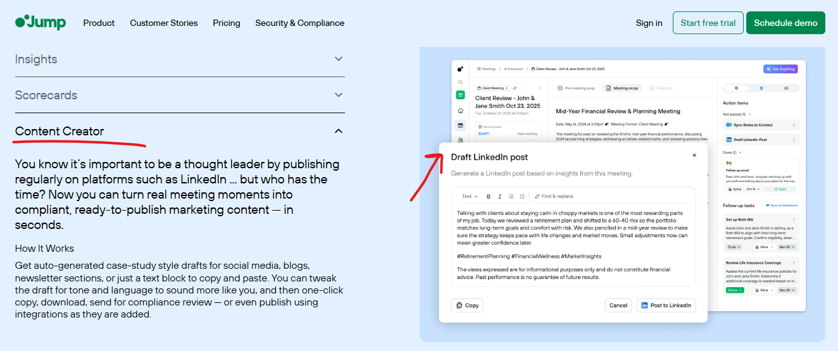Go to Customer Stories page
The image size is (838, 351).
pyautogui.click(x=164, y=23)
